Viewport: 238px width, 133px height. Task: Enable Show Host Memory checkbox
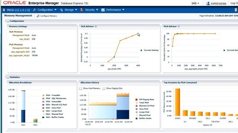(81, 88)
